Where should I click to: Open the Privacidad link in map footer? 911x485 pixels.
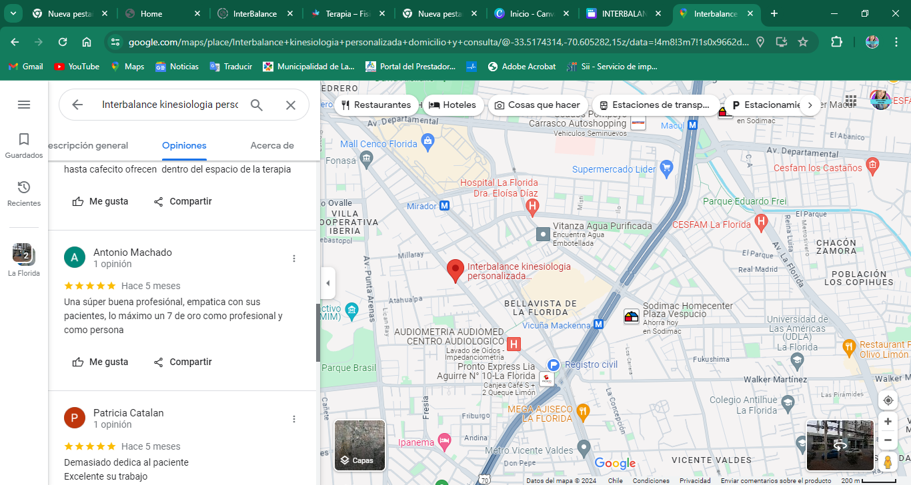click(x=695, y=480)
